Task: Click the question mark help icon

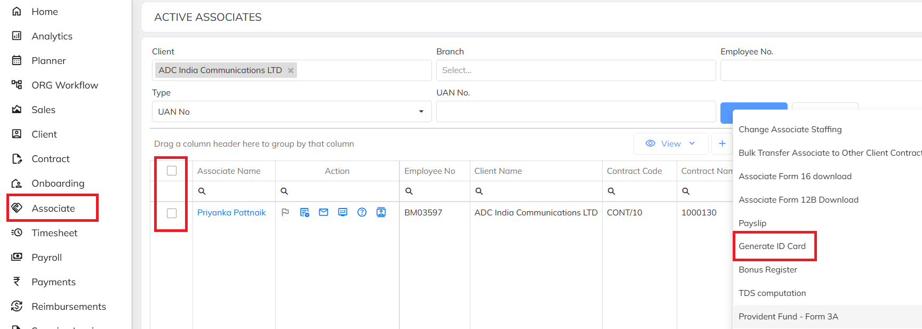Action: [362, 212]
